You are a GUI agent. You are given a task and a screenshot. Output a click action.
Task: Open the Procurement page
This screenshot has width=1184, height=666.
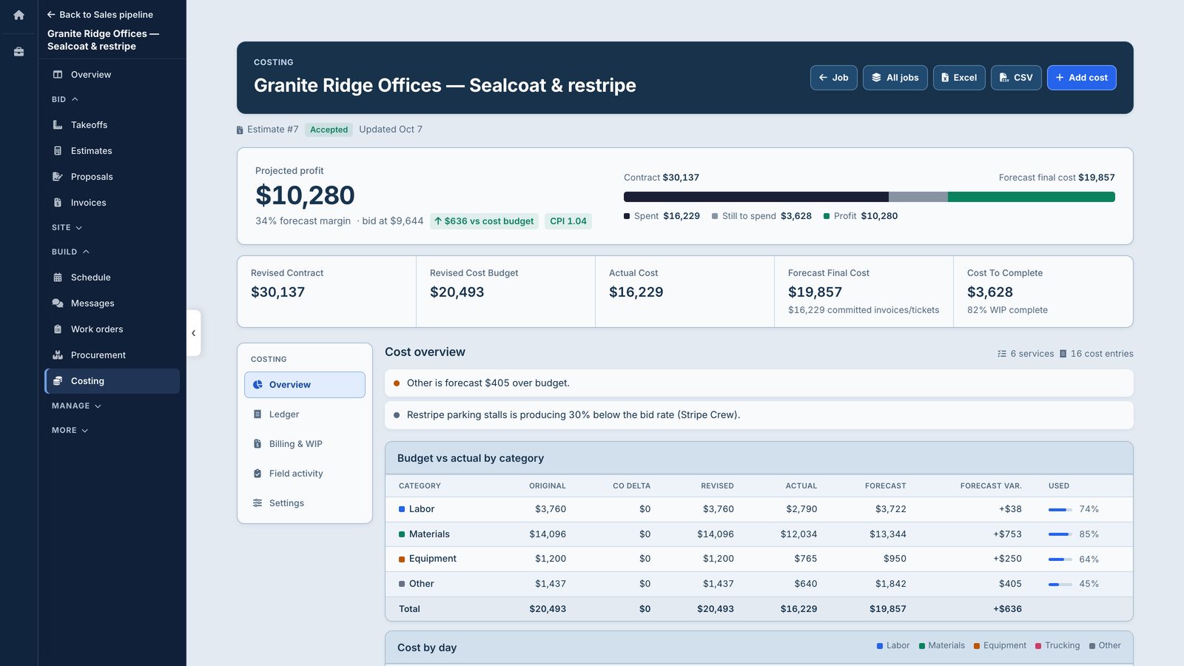click(112, 355)
